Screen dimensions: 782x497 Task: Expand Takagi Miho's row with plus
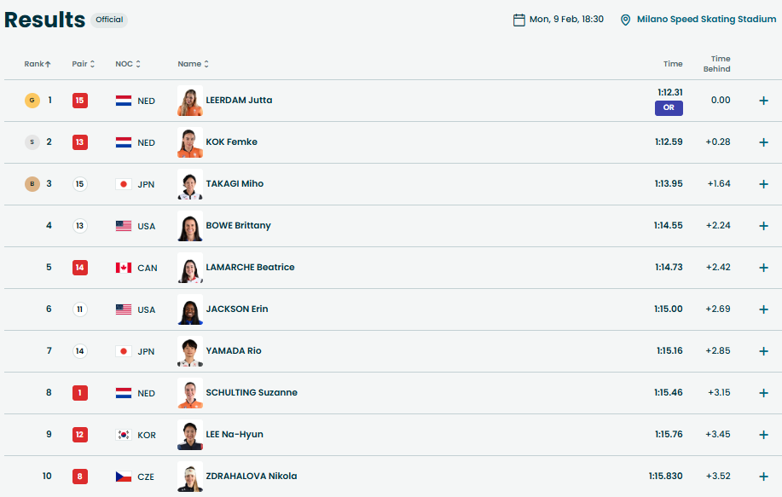(763, 184)
